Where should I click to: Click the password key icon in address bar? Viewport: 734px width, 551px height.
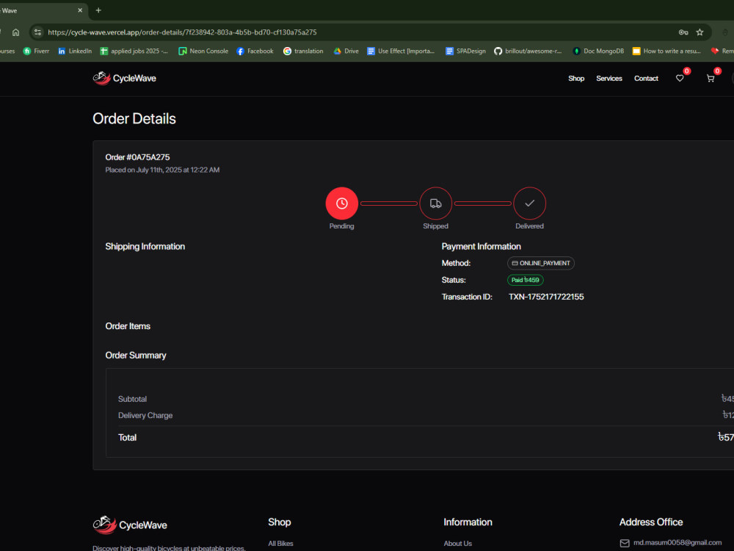coord(683,32)
